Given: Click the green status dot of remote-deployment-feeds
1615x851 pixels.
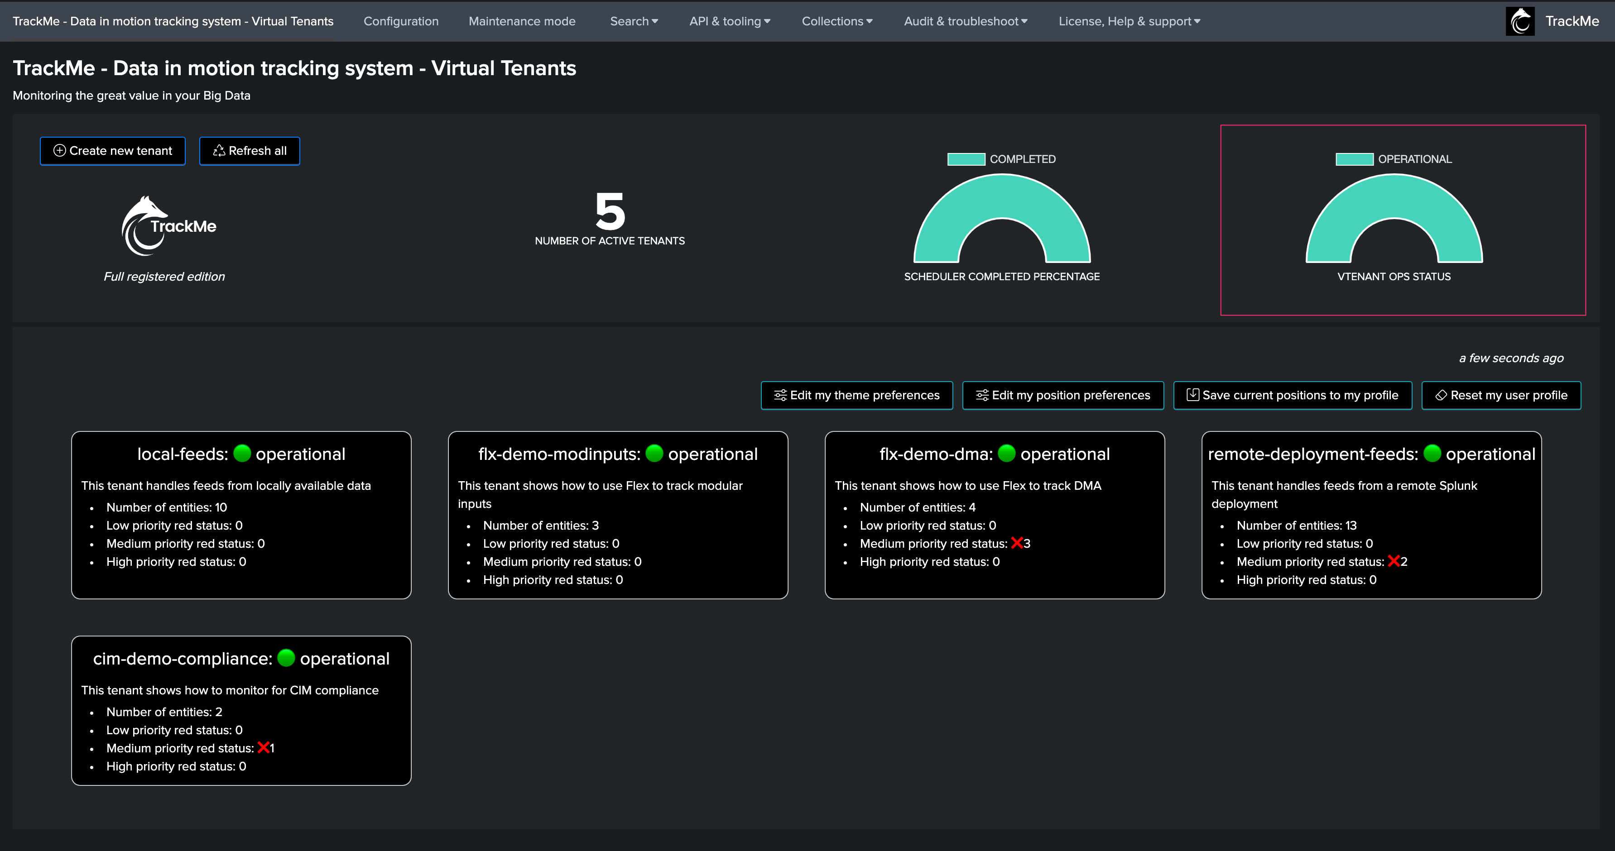Looking at the screenshot, I should [x=1432, y=453].
